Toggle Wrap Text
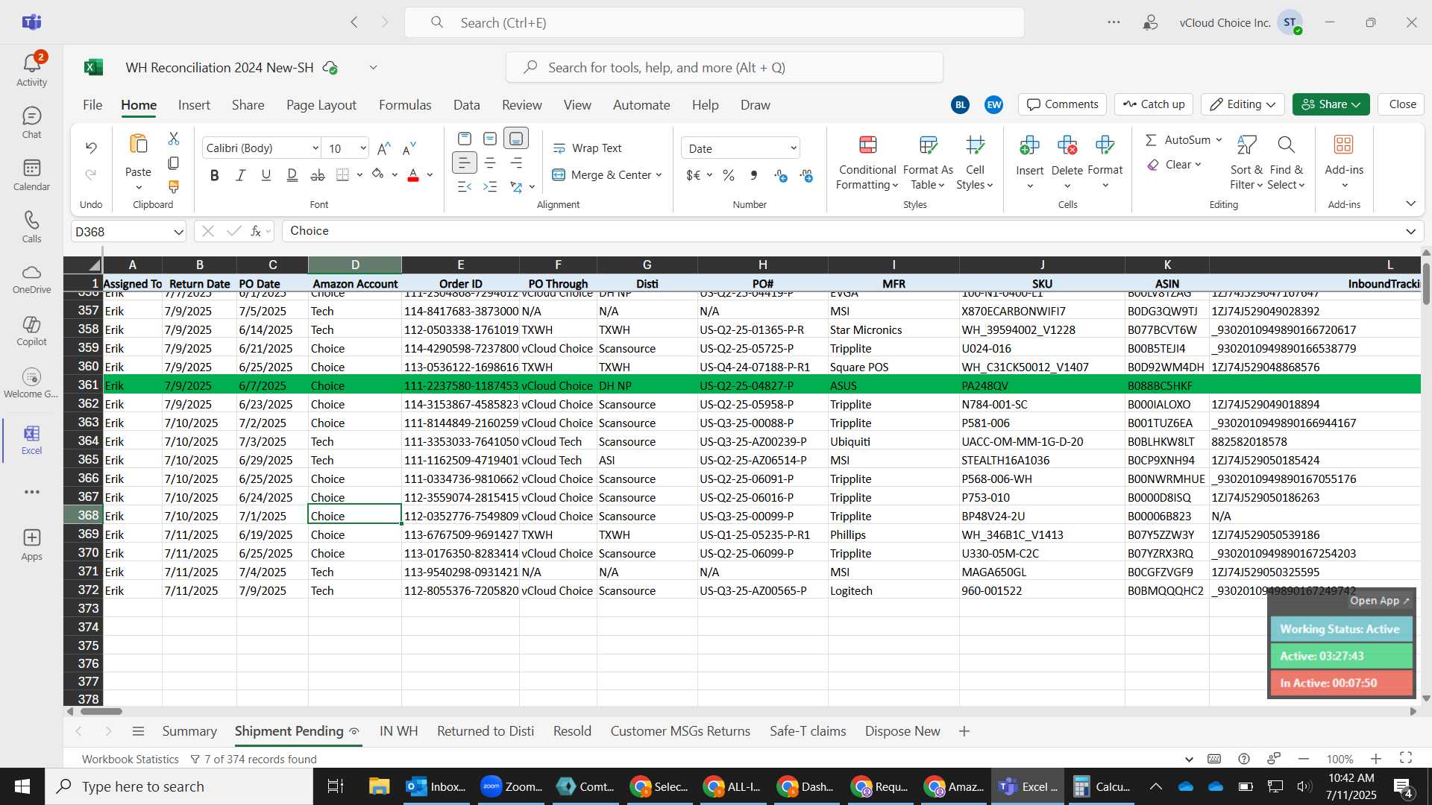Screen dimensions: 1432x805 (x=587, y=148)
